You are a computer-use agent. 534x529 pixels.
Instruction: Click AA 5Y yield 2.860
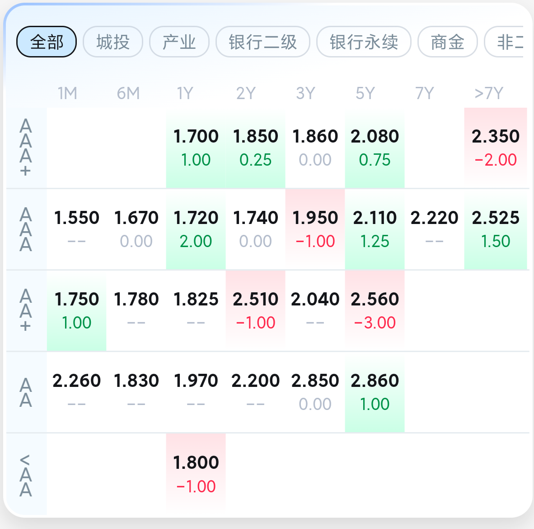pos(375,392)
